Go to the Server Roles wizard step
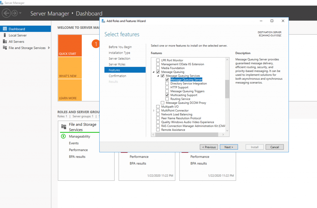 pyautogui.click(x=117, y=64)
